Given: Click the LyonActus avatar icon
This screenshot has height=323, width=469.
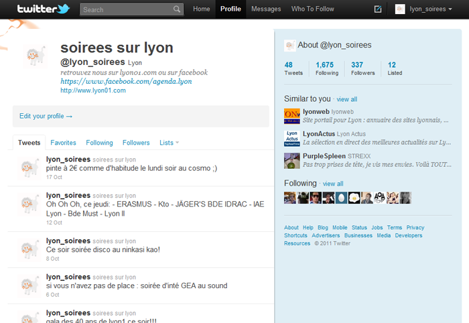Looking at the screenshot, I should click(x=291, y=138).
